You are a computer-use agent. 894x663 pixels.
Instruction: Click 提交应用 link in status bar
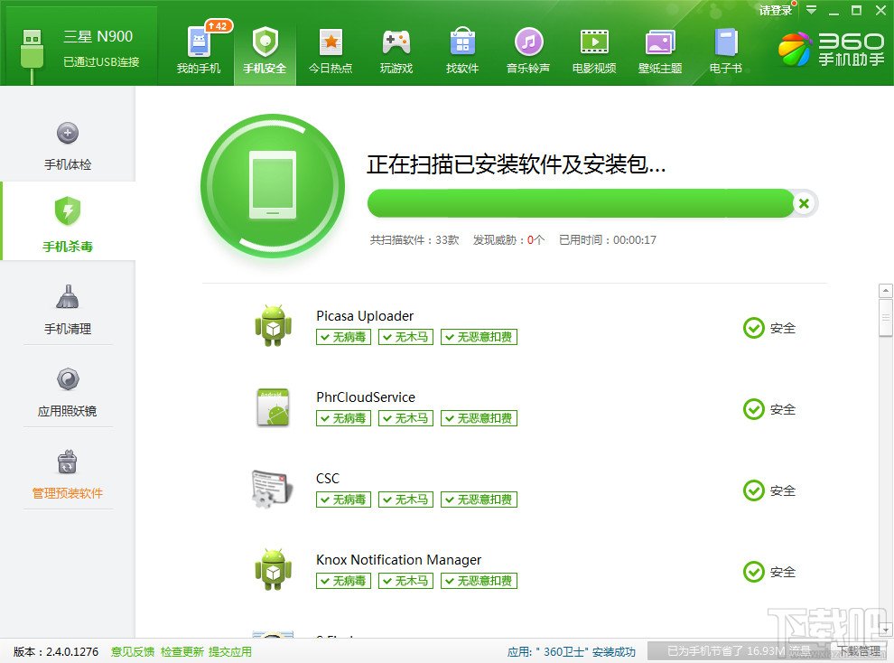click(229, 651)
